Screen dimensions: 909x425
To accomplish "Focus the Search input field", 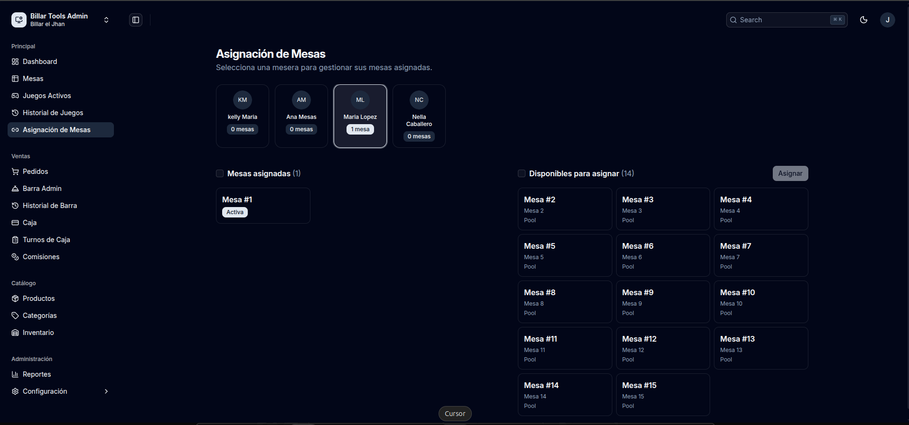I will click(x=787, y=20).
